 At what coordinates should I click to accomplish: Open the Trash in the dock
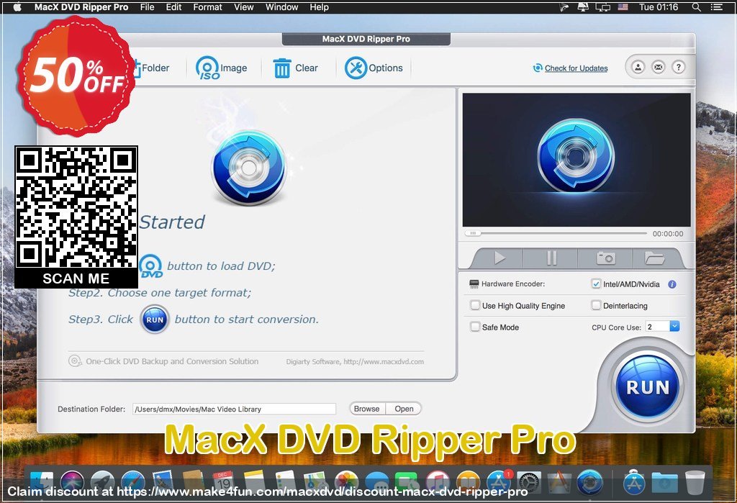pos(695,482)
